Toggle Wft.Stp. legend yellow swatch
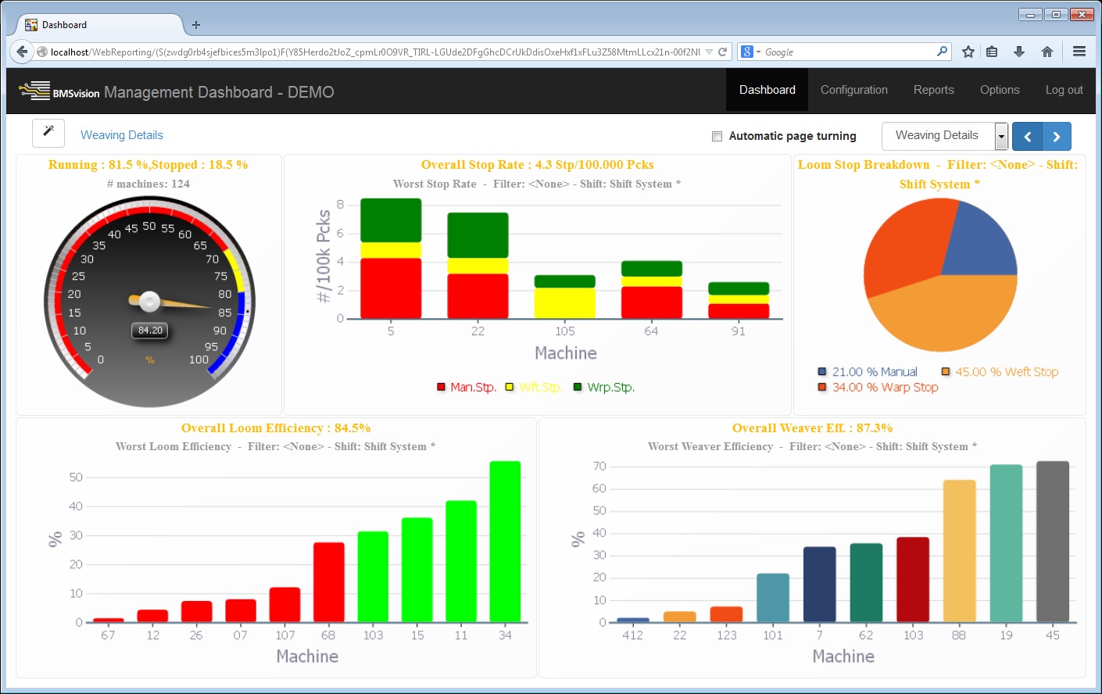Viewport: 1102px width, 694px height. pyautogui.click(x=510, y=387)
